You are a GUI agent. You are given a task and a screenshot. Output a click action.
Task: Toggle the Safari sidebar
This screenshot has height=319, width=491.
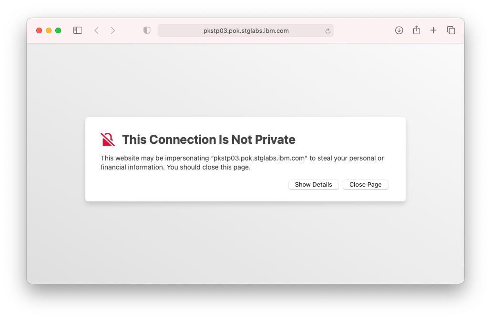[x=78, y=30]
